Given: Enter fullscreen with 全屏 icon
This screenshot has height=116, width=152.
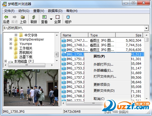Looking at the screenshot, I should pyautogui.click(x=58, y=17).
